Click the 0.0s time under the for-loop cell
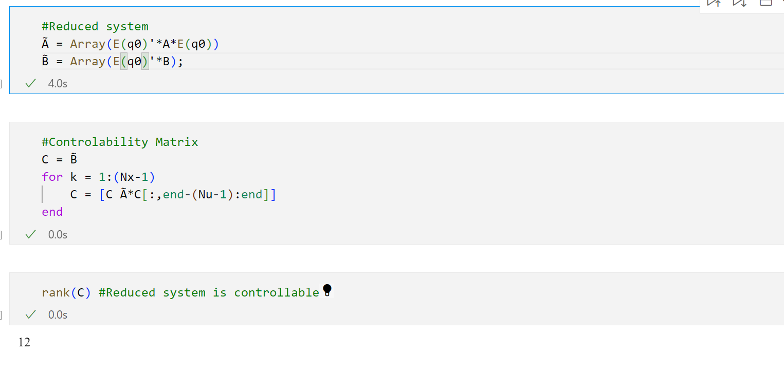Image resolution: width=784 pixels, height=371 pixels. 58,234
